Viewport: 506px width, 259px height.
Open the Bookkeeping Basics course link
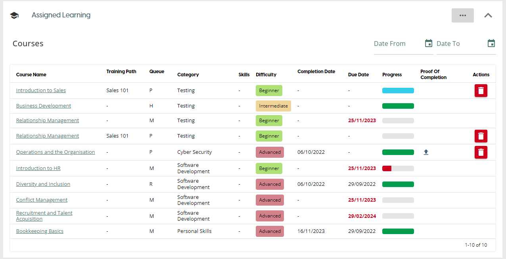click(x=40, y=231)
